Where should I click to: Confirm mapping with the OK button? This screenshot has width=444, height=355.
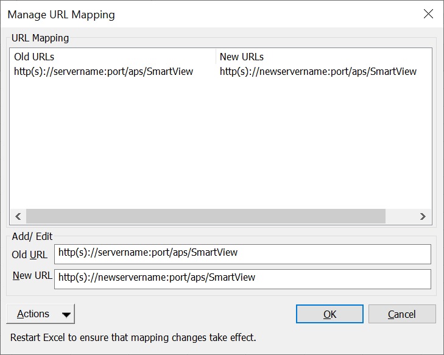click(x=329, y=314)
